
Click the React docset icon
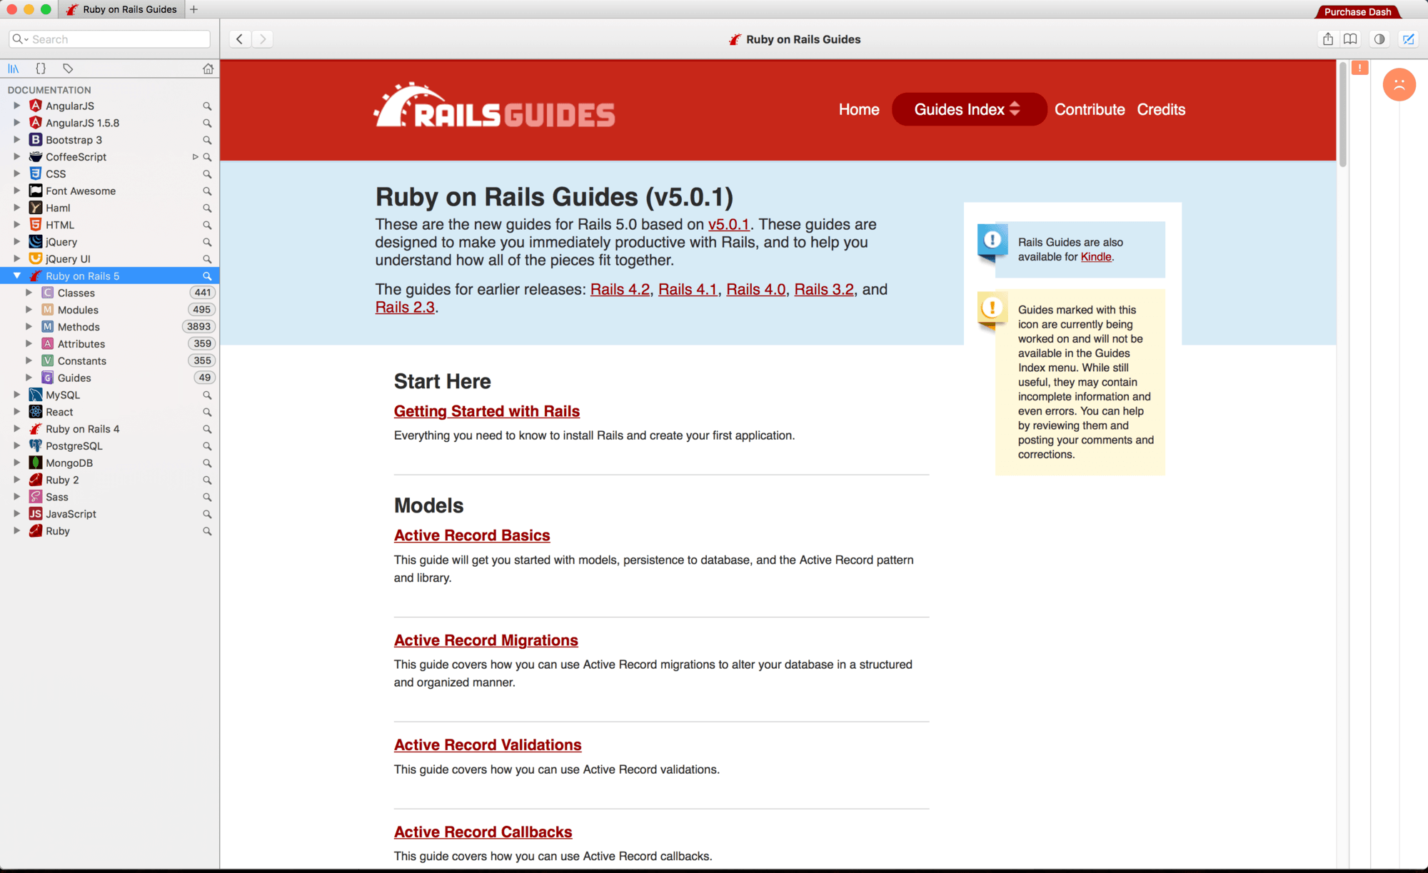36,412
